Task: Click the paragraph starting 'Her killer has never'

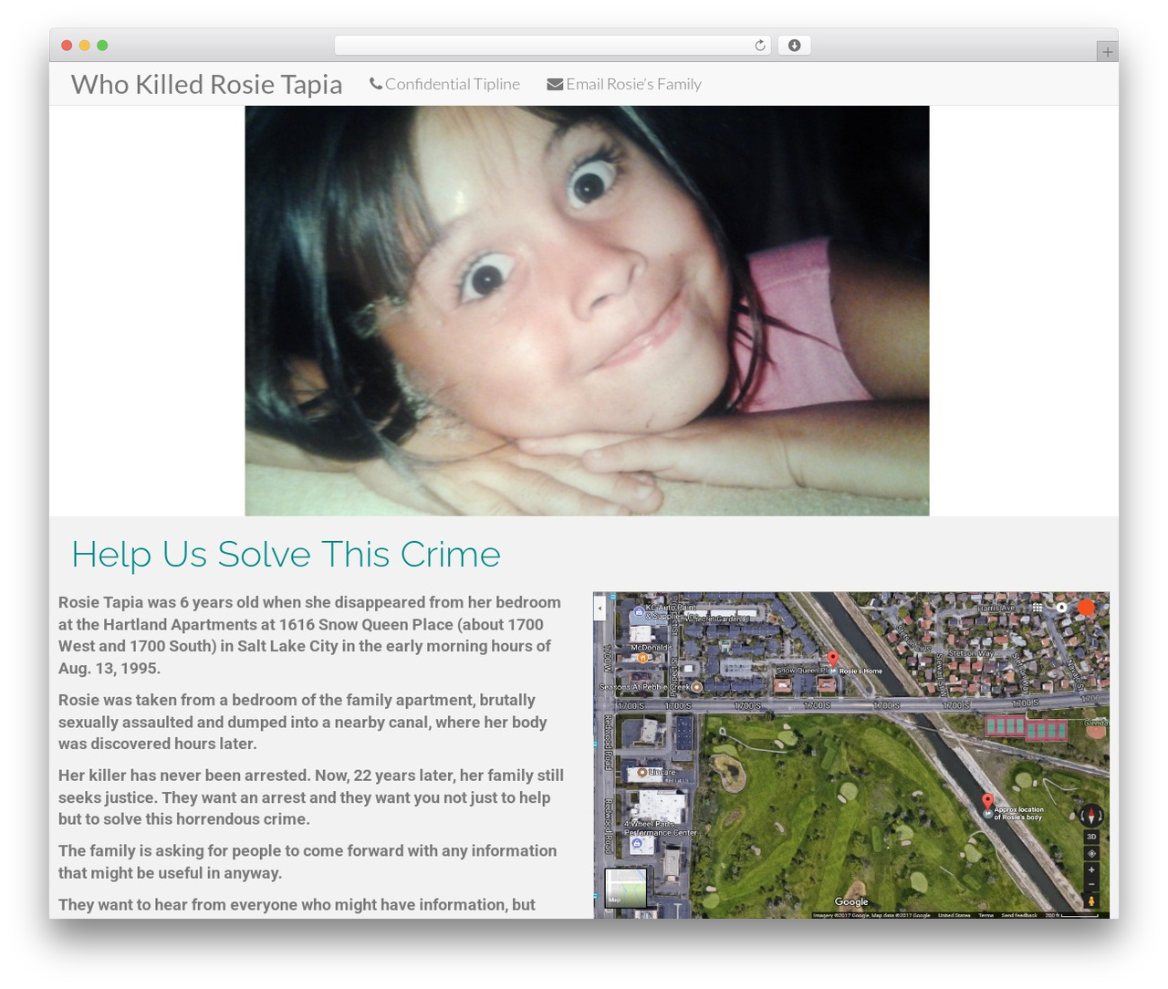Action: coord(311,797)
